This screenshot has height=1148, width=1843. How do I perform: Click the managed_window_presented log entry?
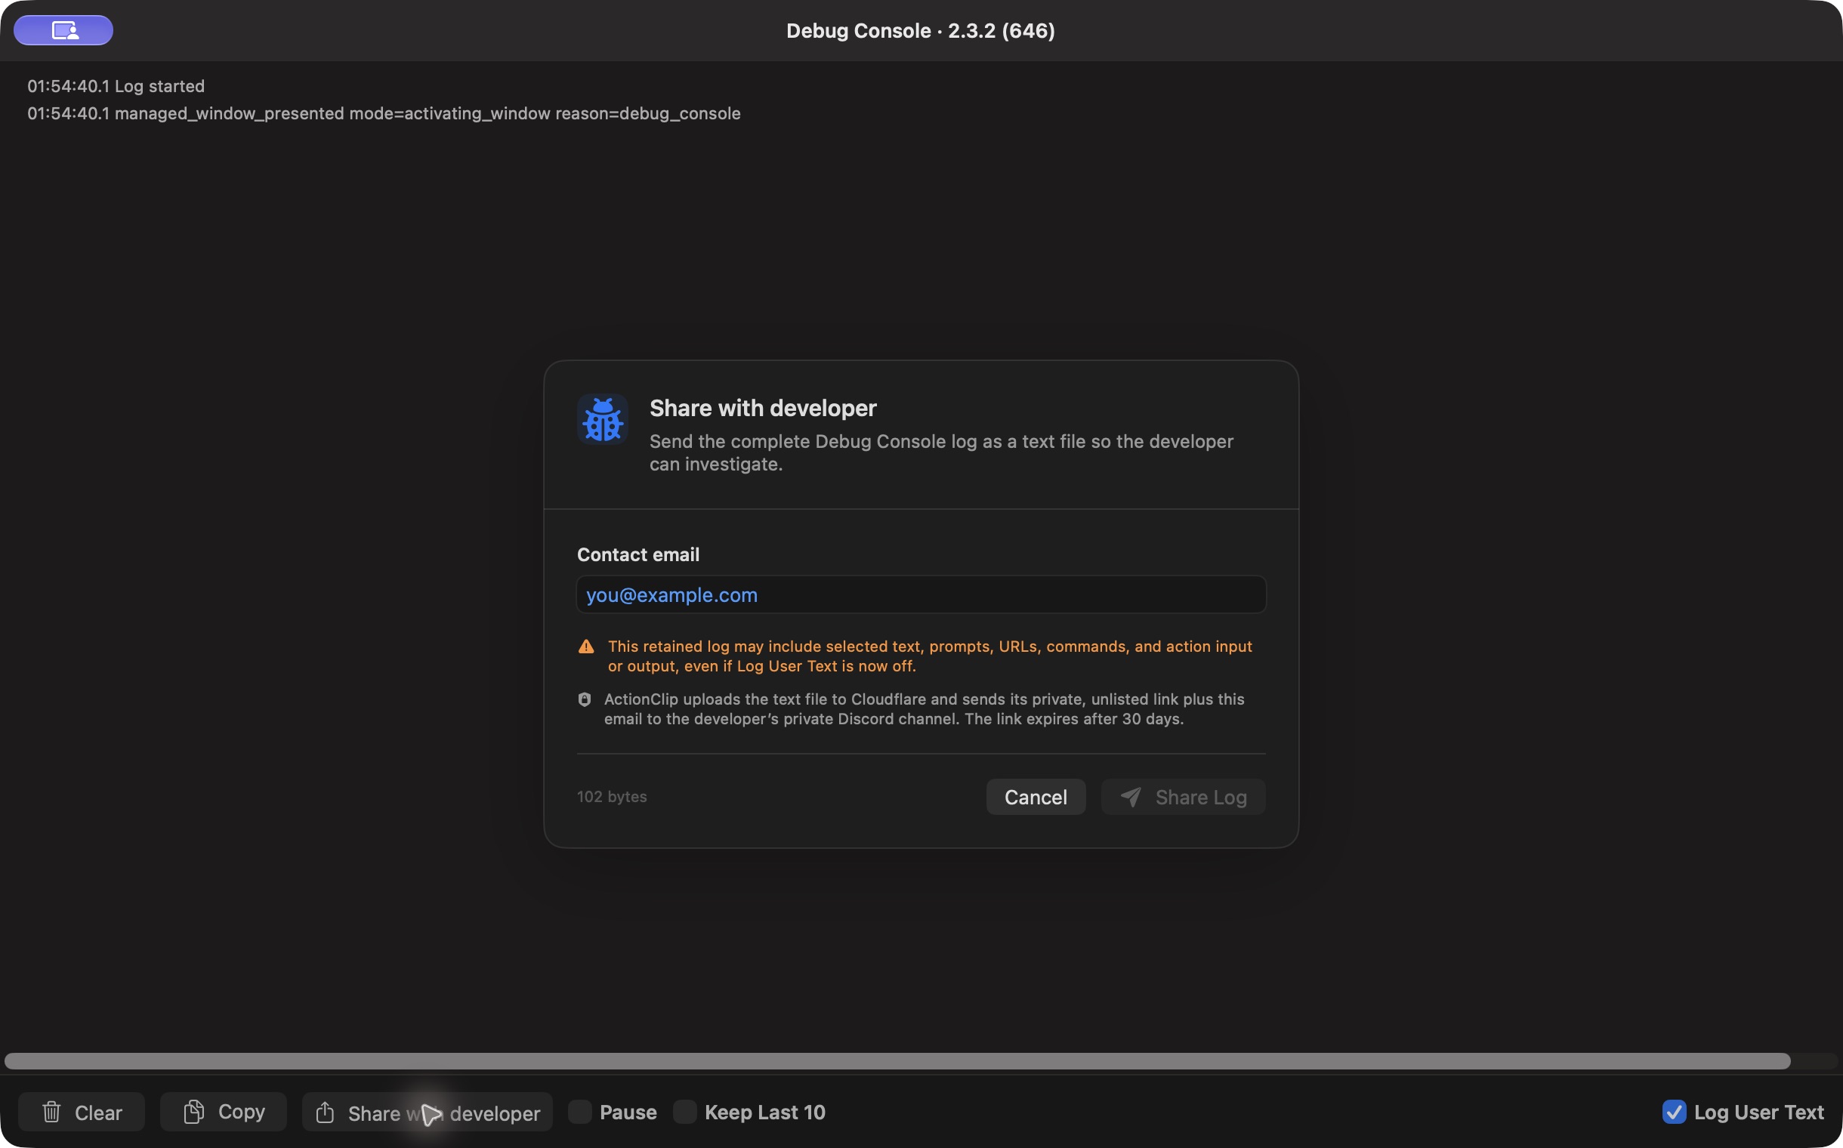pyautogui.click(x=384, y=113)
